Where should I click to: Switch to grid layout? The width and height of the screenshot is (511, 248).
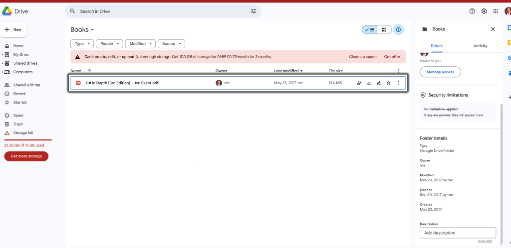tap(384, 29)
